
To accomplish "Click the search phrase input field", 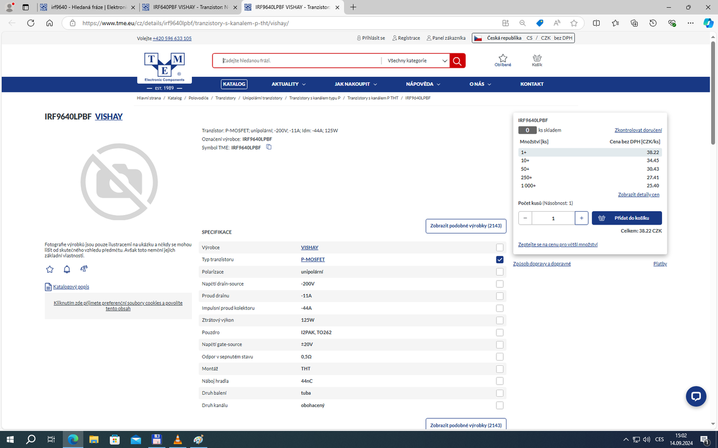I will point(297,60).
